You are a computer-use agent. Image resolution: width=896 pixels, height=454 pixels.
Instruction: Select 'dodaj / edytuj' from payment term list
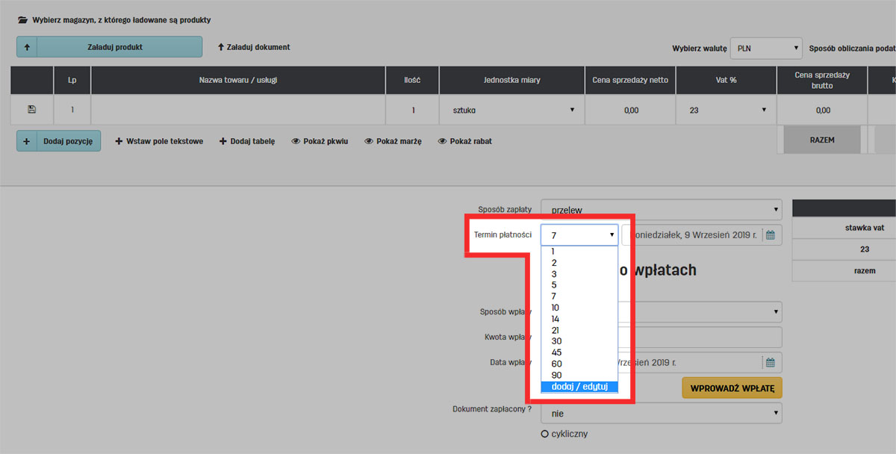[579, 387]
